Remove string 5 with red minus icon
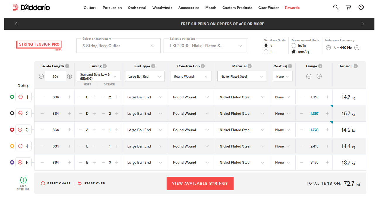The image size is (375, 199). 21,163
